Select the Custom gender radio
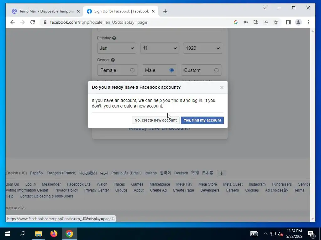Image resolution: width=321 pixels, height=240 pixels. pos(216,70)
